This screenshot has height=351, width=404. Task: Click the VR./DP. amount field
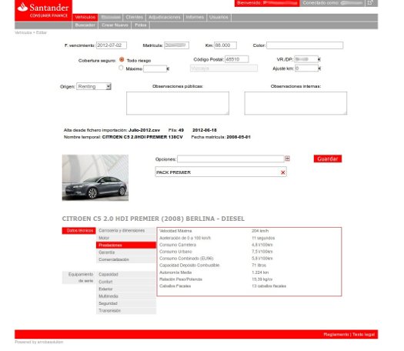pos(306,59)
